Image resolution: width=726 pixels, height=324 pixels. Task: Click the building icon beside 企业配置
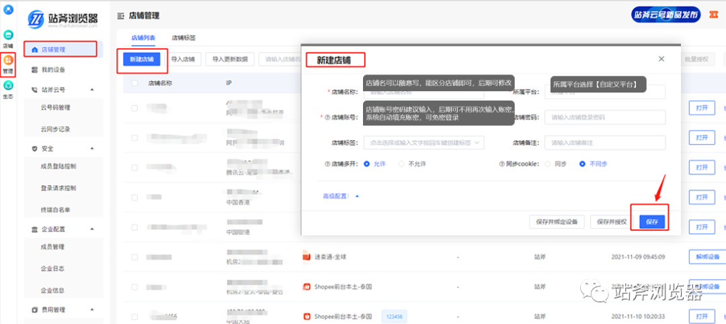pyautogui.click(x=34, y=229)
